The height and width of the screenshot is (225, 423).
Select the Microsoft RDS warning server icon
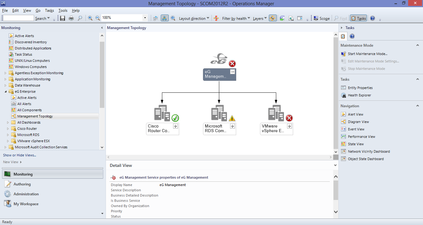tap(219, 113)
